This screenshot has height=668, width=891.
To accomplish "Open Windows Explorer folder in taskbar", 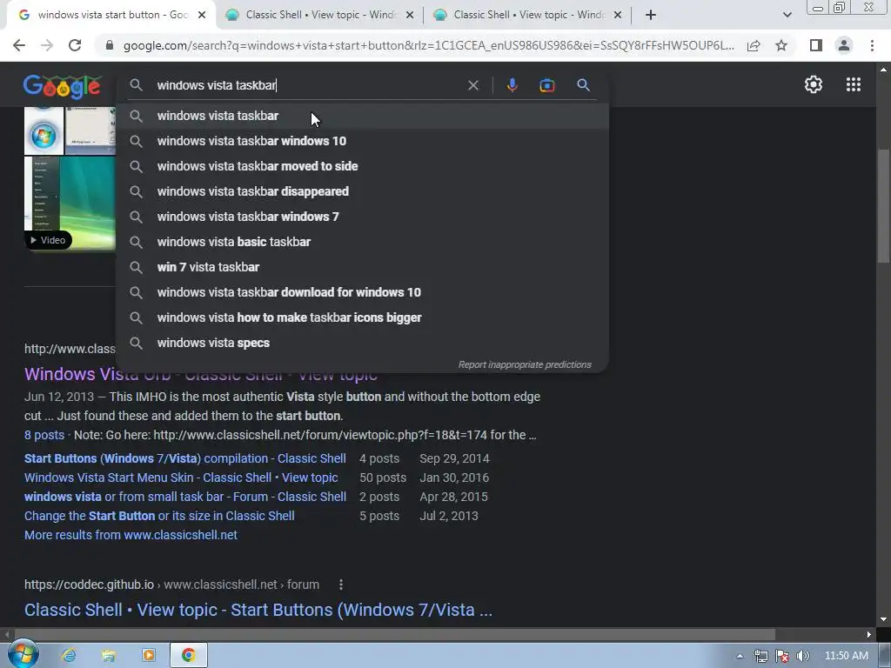I will pos(109,656).
